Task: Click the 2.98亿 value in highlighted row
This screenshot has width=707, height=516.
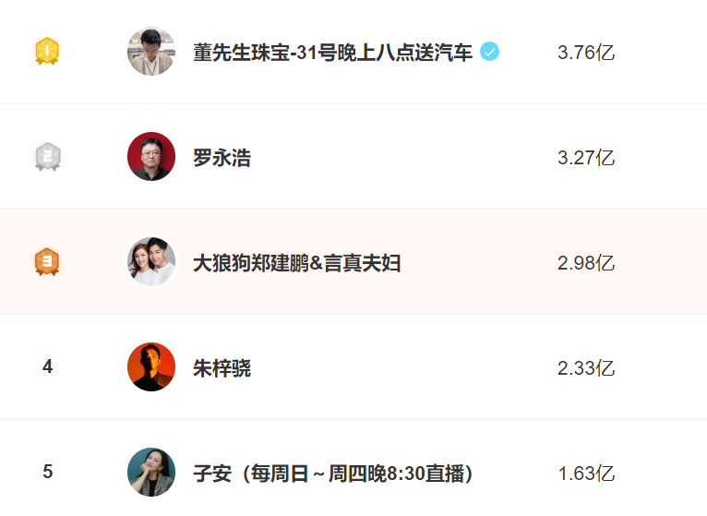Action: (586, 263)
